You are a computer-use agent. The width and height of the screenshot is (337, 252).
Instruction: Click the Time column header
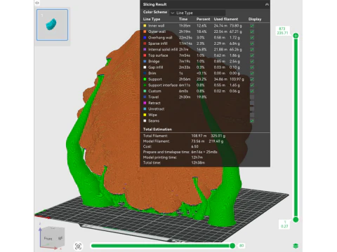pos(183,19)
